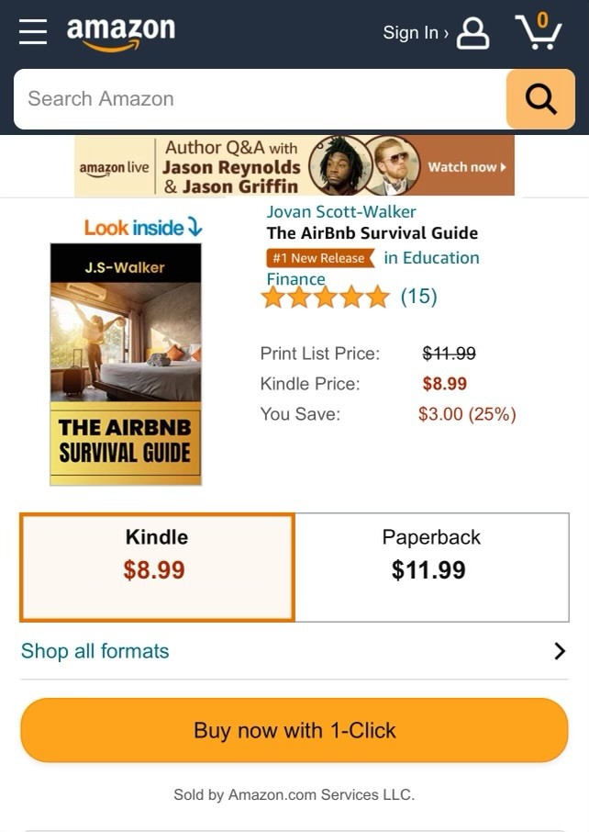Tap the Sign In link
This screenshot has height=832, width=589.
point(416,33)
